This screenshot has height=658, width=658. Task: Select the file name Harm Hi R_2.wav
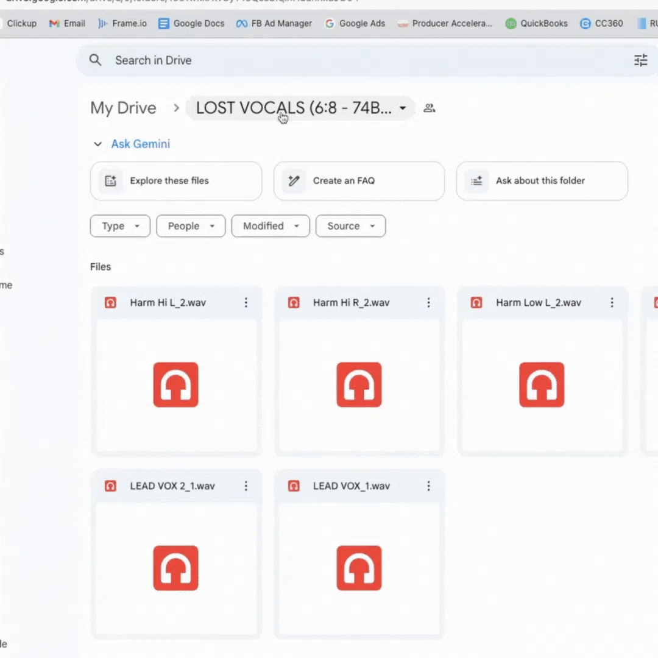(352, 303)
